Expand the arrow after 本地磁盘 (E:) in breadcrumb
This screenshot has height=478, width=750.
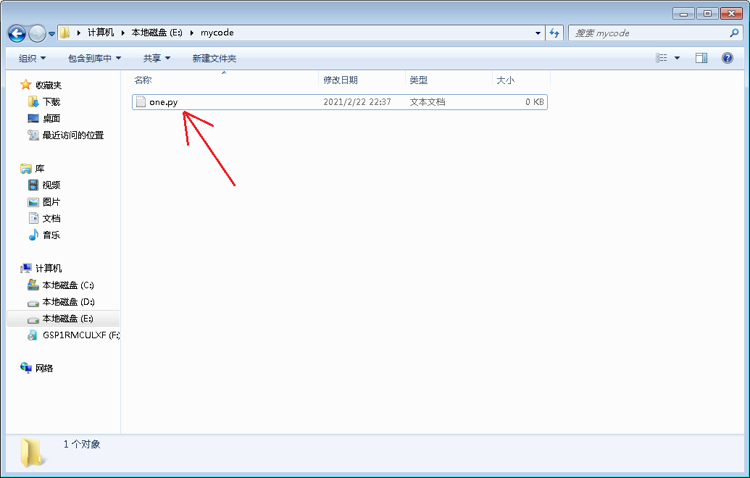coord(192,33)
